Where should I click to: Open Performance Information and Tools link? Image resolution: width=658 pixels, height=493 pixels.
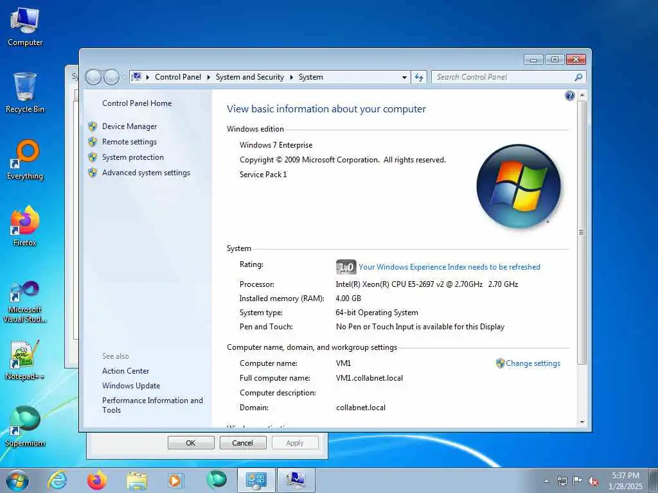click(x=152, y=405)
